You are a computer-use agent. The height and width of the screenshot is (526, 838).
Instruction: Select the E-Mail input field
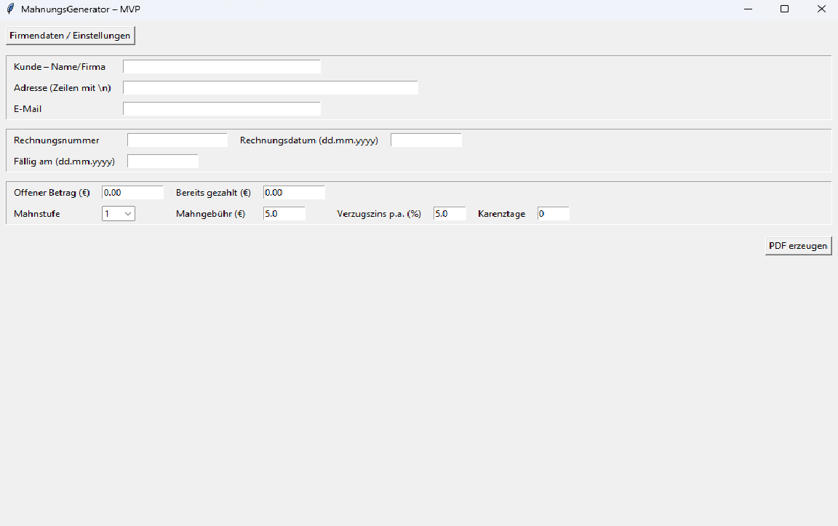click(221, 109)
